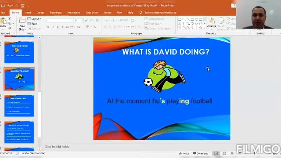Image resolution: width=281 pixels, height=158 pixels.
Task: Open the text highlight color picker
Action: 88,27
